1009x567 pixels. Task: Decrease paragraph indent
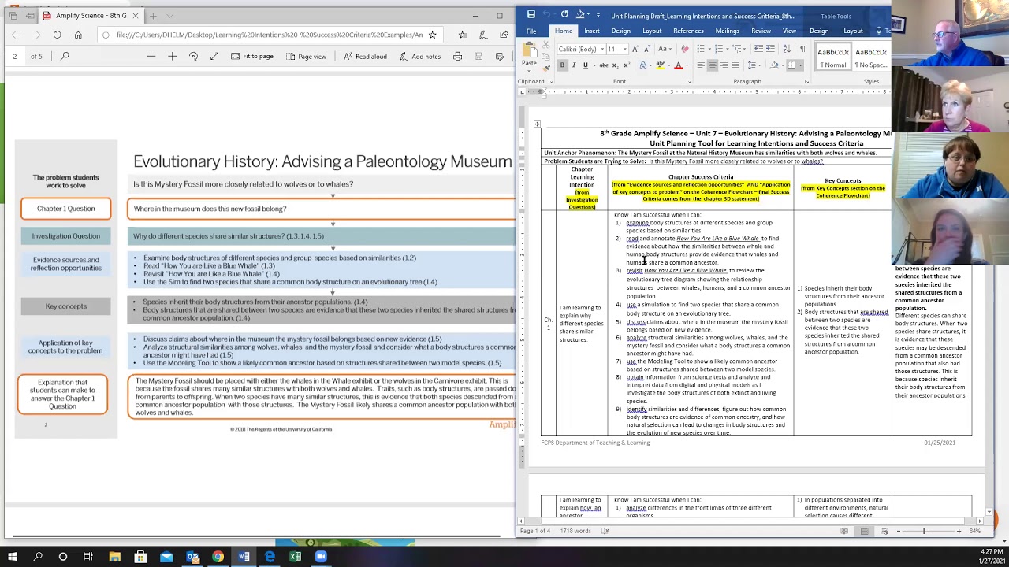[758, 49]
